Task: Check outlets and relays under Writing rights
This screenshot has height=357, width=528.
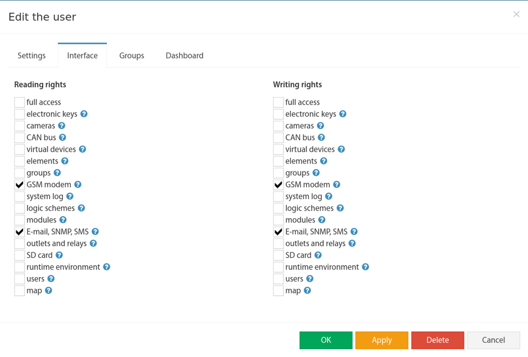Action: click(278, 244)
